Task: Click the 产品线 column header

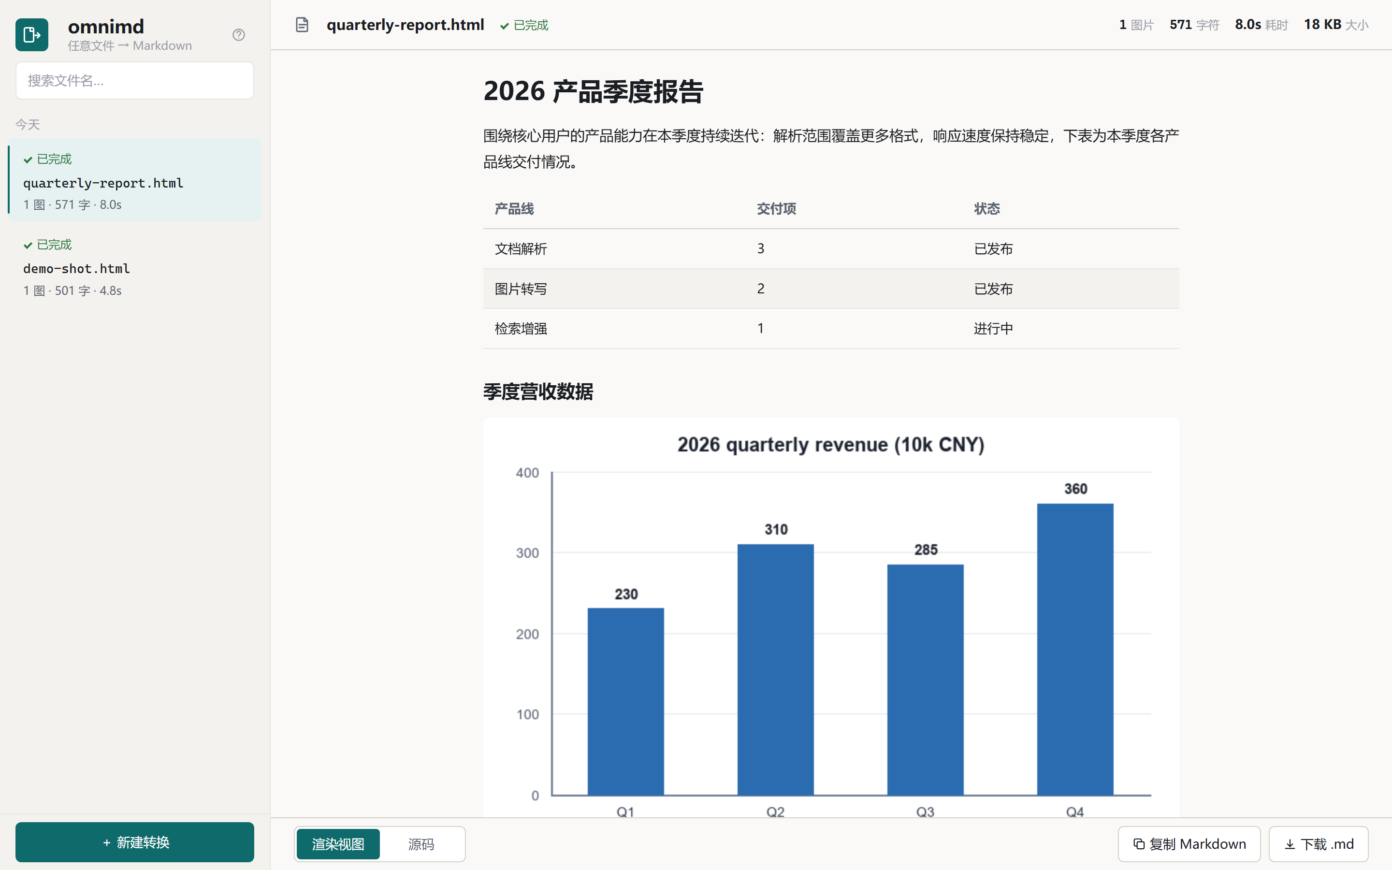Action: click(514, 209)
